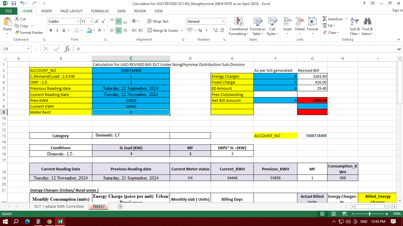
Task: Switch to DLT 1-phase kWh Correction sheet
Action: (x=59, y=207)
